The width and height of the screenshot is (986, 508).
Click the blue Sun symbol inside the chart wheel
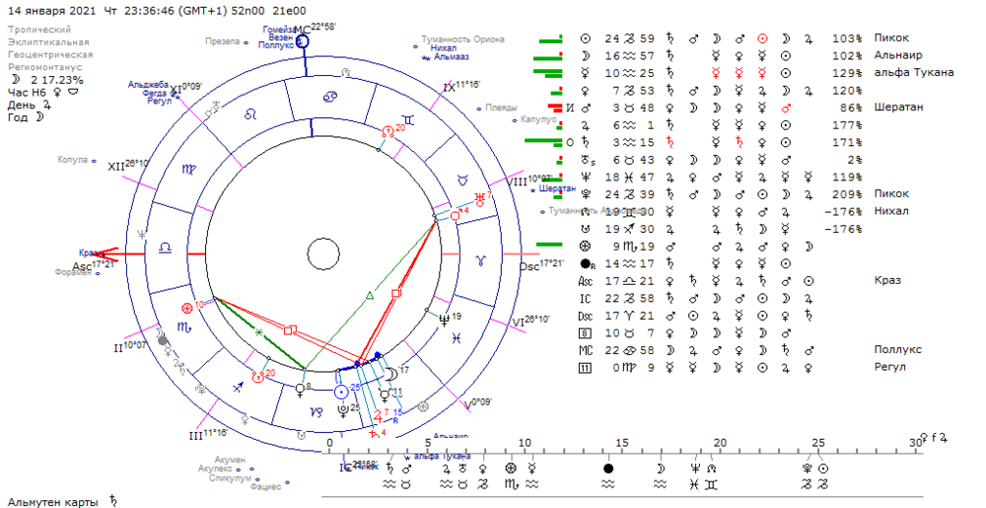(x=341, y=393)
